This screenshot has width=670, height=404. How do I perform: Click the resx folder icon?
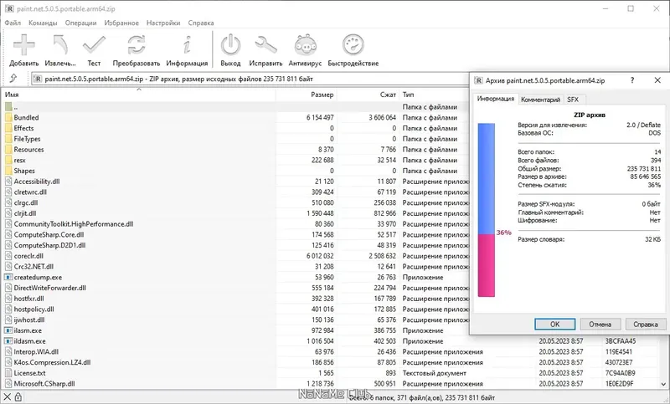click(x=8, y=160)
